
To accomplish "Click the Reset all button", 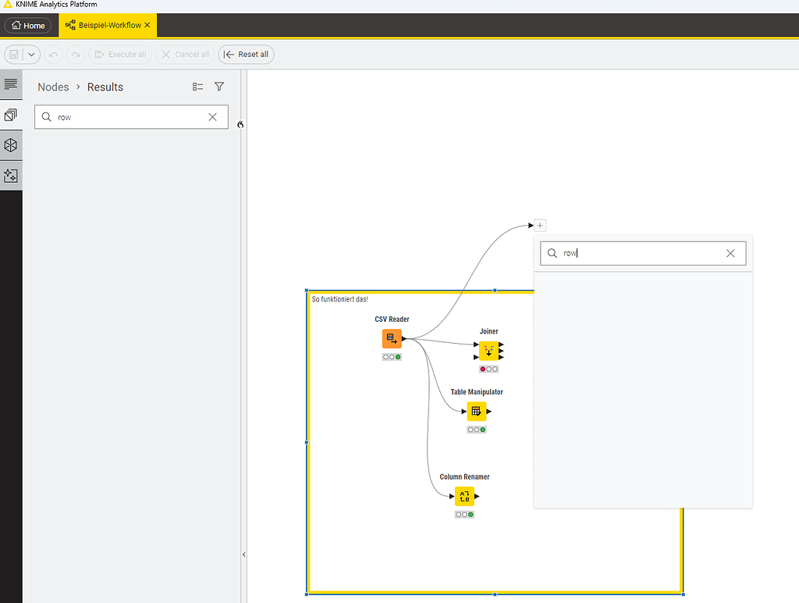I will pos(246,54).
